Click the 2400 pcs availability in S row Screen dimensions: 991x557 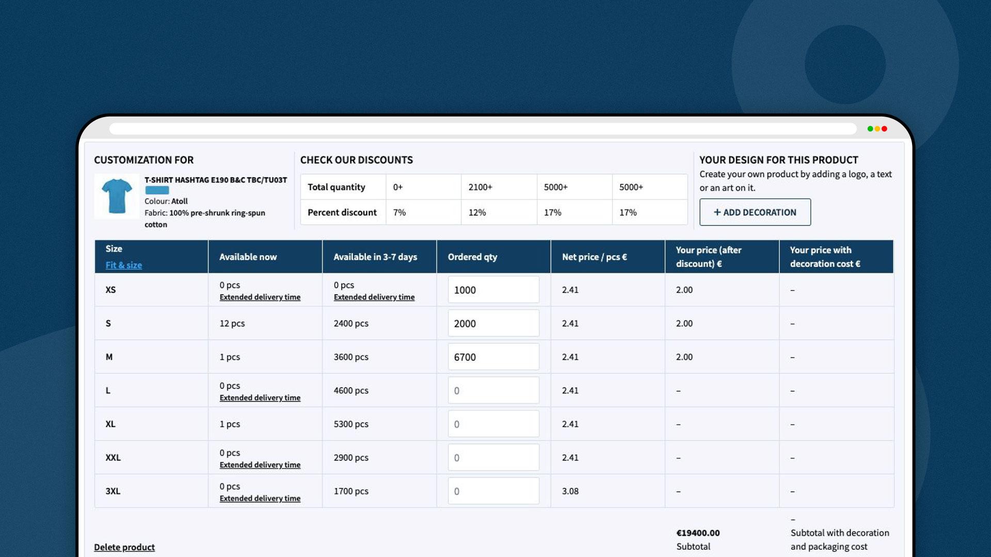click(351, 323)
